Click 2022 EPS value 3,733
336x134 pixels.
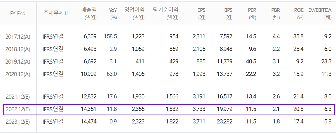[x=199, y=109]
